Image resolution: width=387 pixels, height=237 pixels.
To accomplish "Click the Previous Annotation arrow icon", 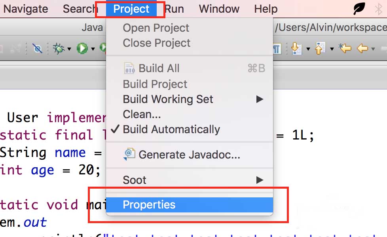I will [x=320, y=49].
